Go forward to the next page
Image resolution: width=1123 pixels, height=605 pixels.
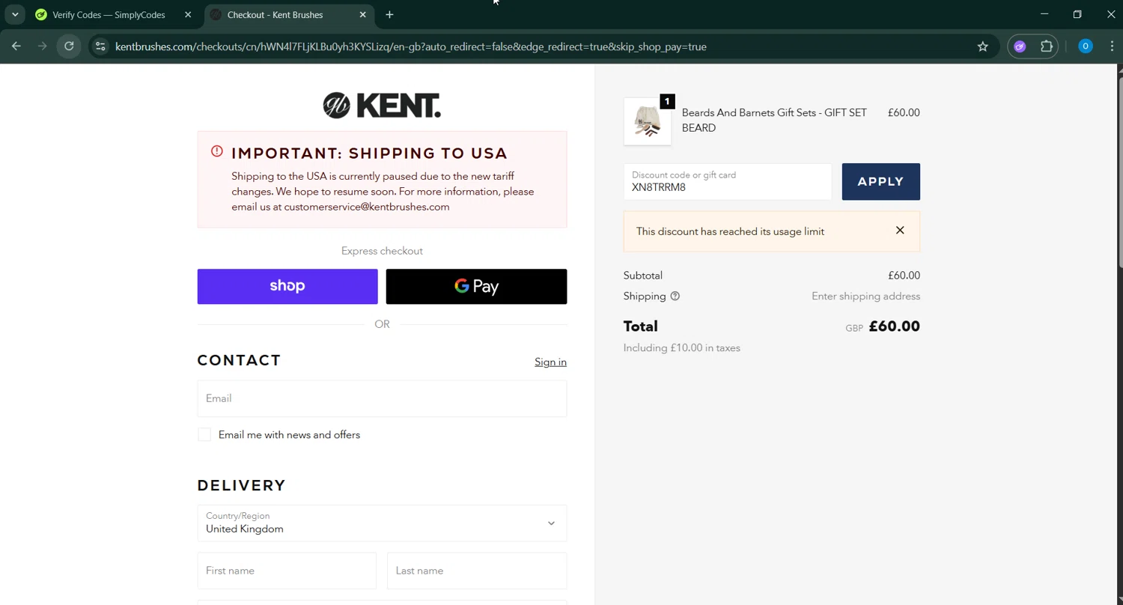43,46
